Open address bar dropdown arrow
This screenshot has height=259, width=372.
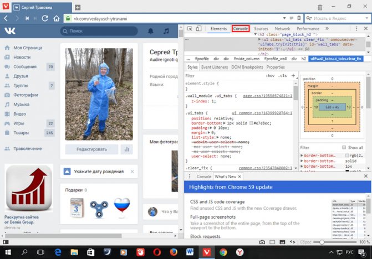coord(284,18)
